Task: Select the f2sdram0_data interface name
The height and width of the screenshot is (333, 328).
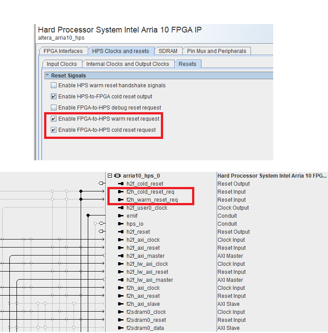Action: 145,328
